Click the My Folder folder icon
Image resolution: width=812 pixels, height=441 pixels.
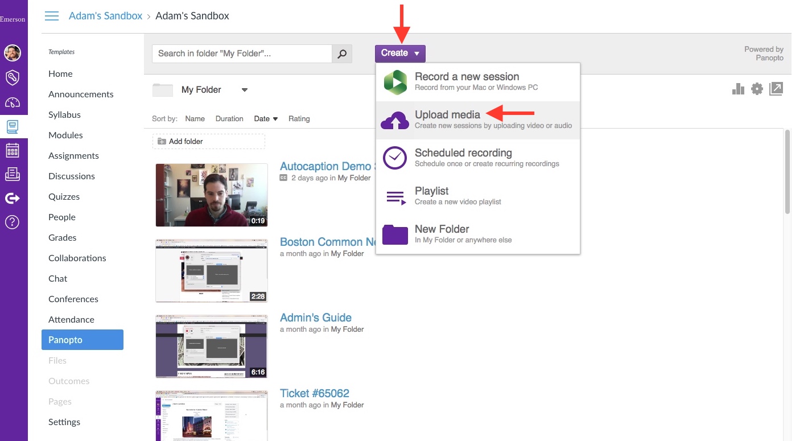point(163,90)
